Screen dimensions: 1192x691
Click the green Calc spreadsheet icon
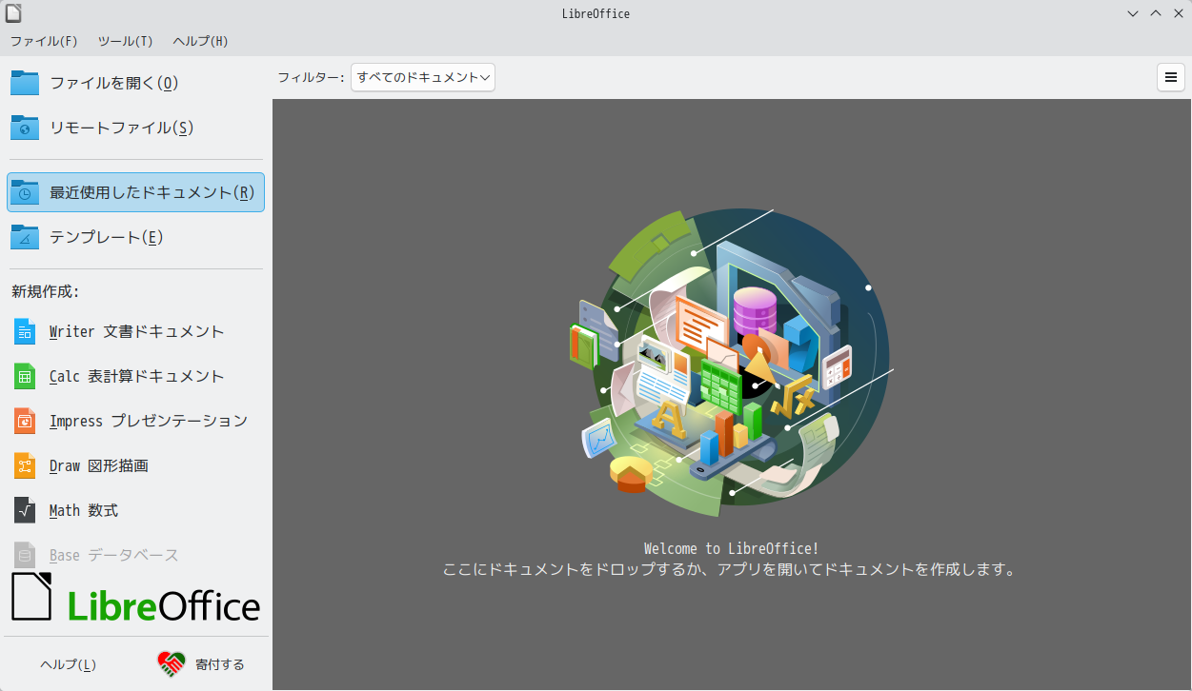[25, 376]
